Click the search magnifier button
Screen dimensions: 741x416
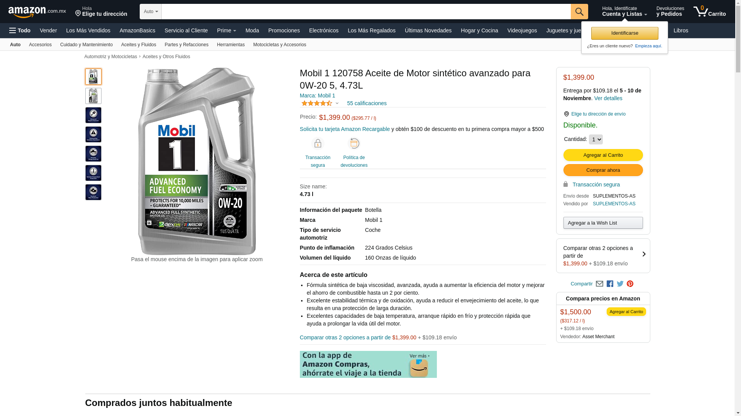coord(579,12)
